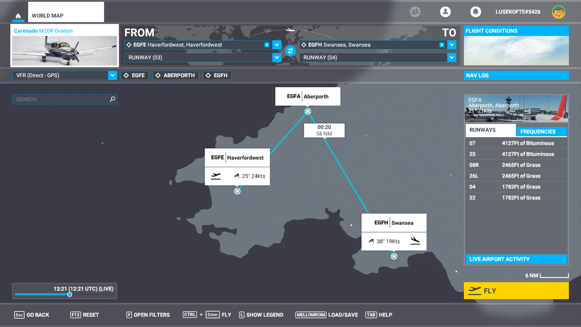
Task: Expand the departure airport dropdown
Action: (277, 45)
